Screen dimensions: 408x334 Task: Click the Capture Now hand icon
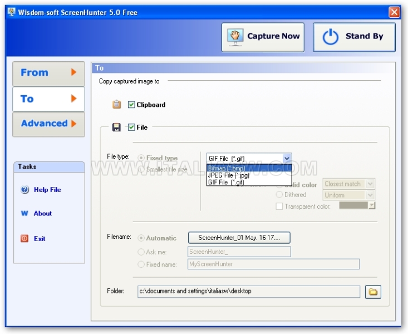(235, 37)
